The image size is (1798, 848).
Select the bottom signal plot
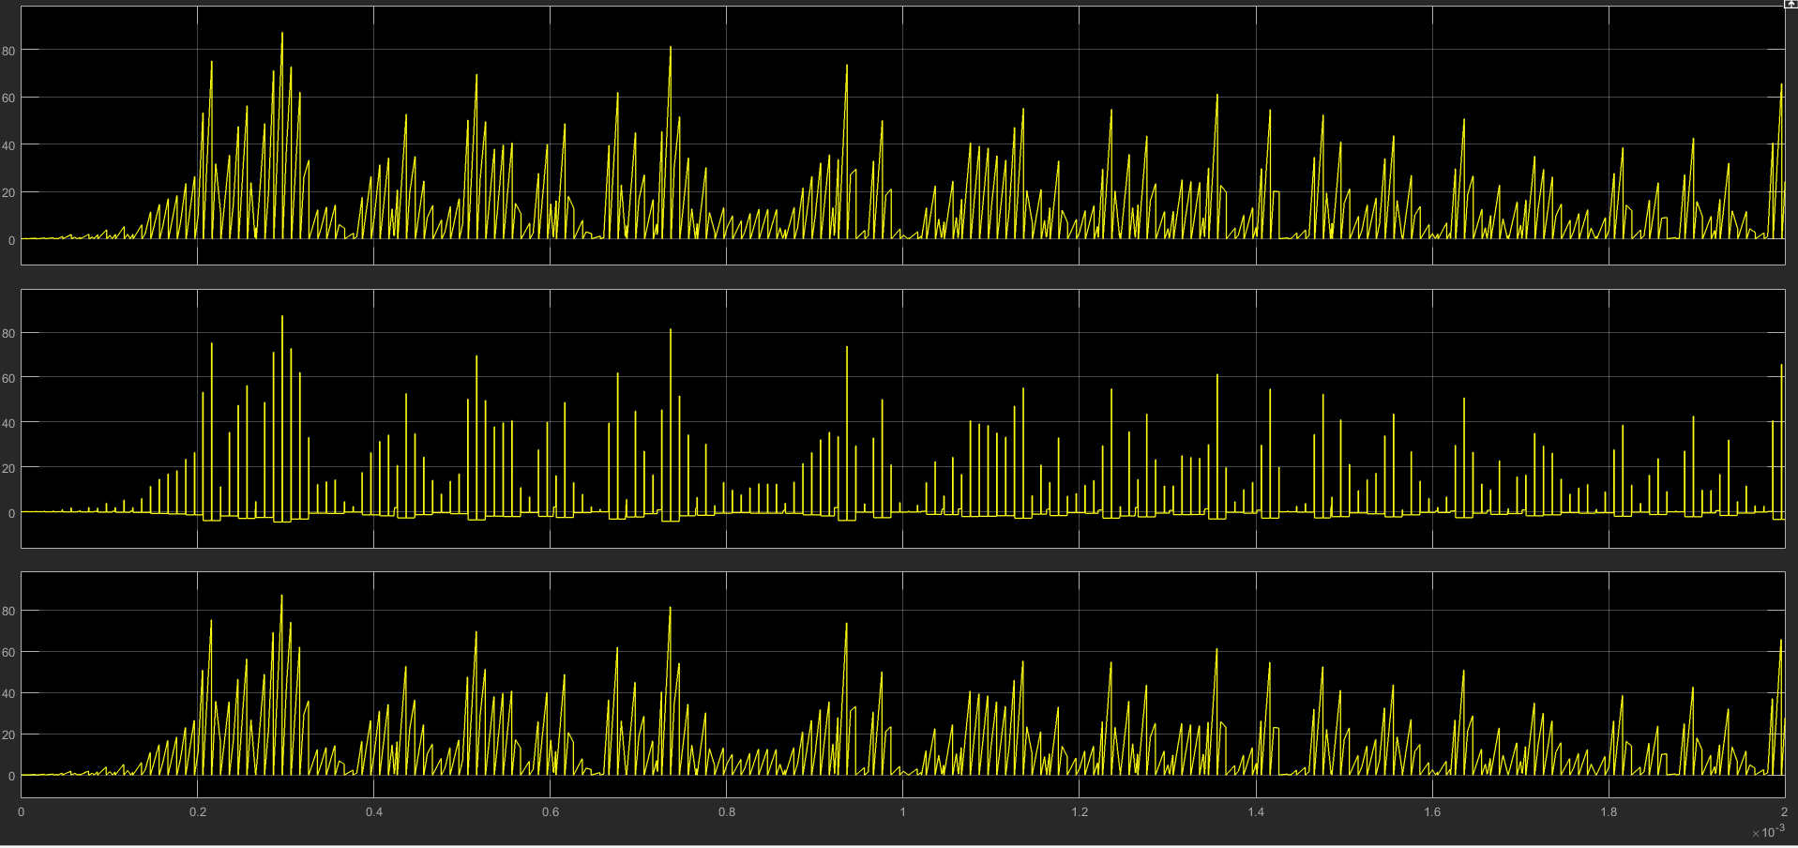tap(902, 684)
